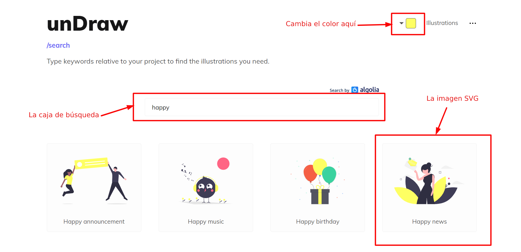This screenshot has height=252, width=521.
Task: Expand the color picker dropdown arrow
Action: pyautogui.click(x=401, y=23)
